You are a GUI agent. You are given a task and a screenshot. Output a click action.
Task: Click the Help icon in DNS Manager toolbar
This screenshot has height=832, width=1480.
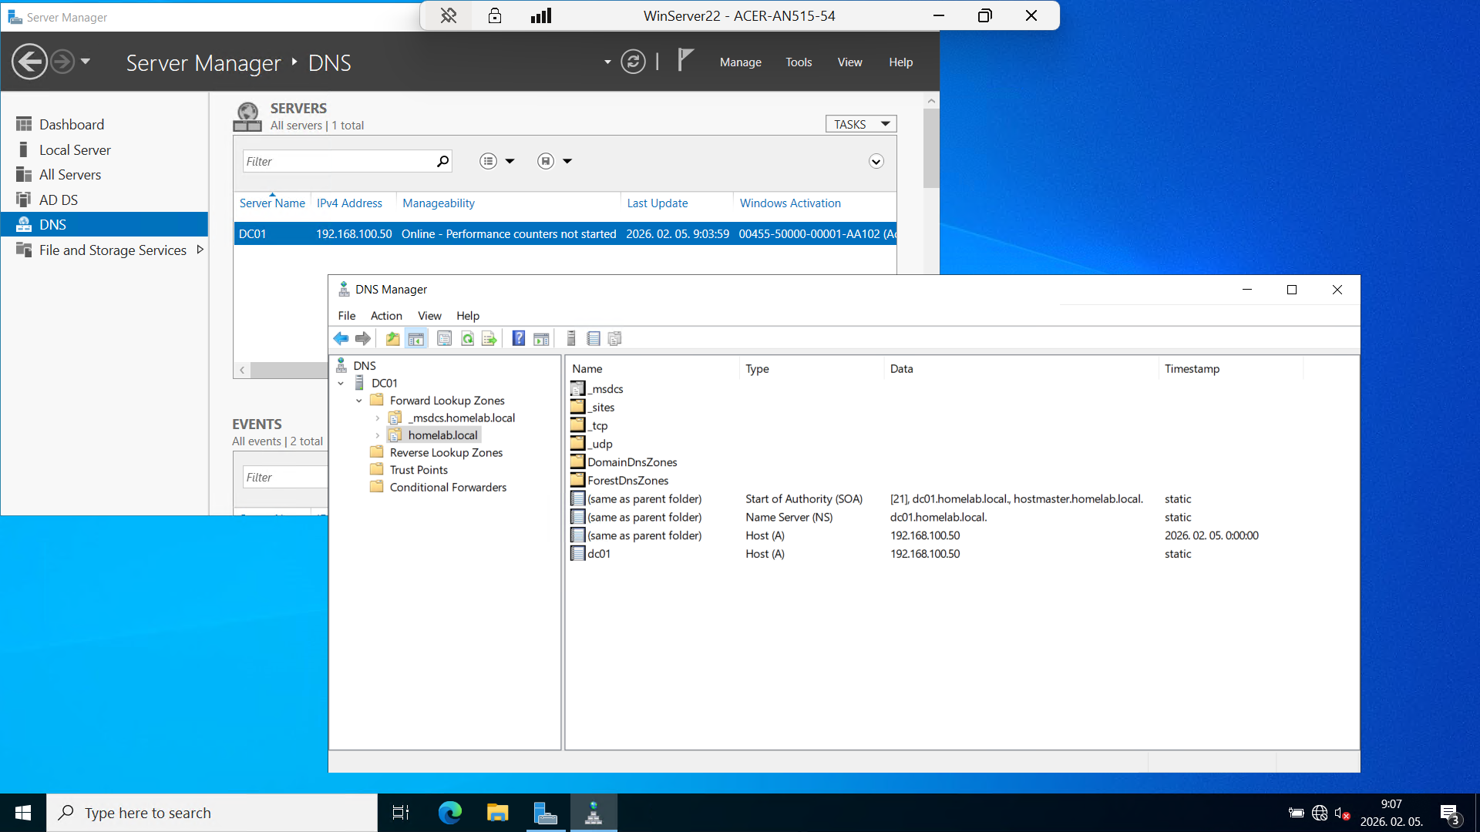point(518,338)
